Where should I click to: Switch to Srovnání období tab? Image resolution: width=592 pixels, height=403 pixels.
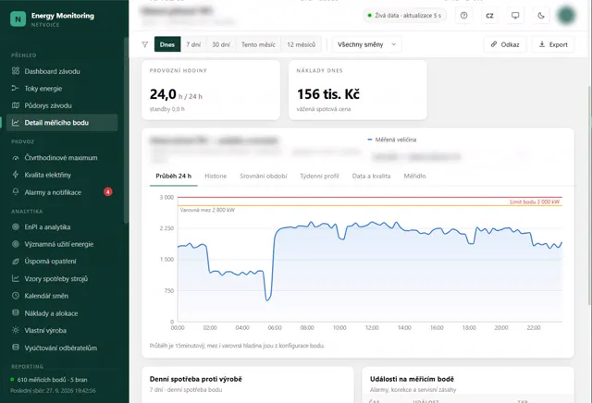point(264,177)
